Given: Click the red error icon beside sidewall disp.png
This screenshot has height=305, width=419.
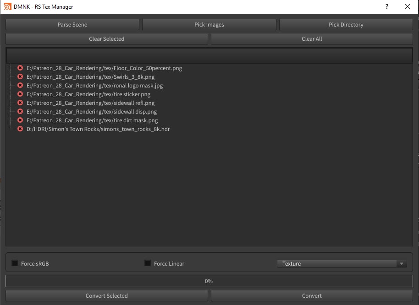Looking at the screenshot, I should click(20, 111).
